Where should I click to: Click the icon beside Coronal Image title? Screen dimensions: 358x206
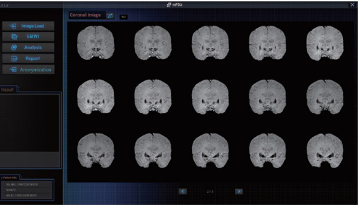pos(110,16)
